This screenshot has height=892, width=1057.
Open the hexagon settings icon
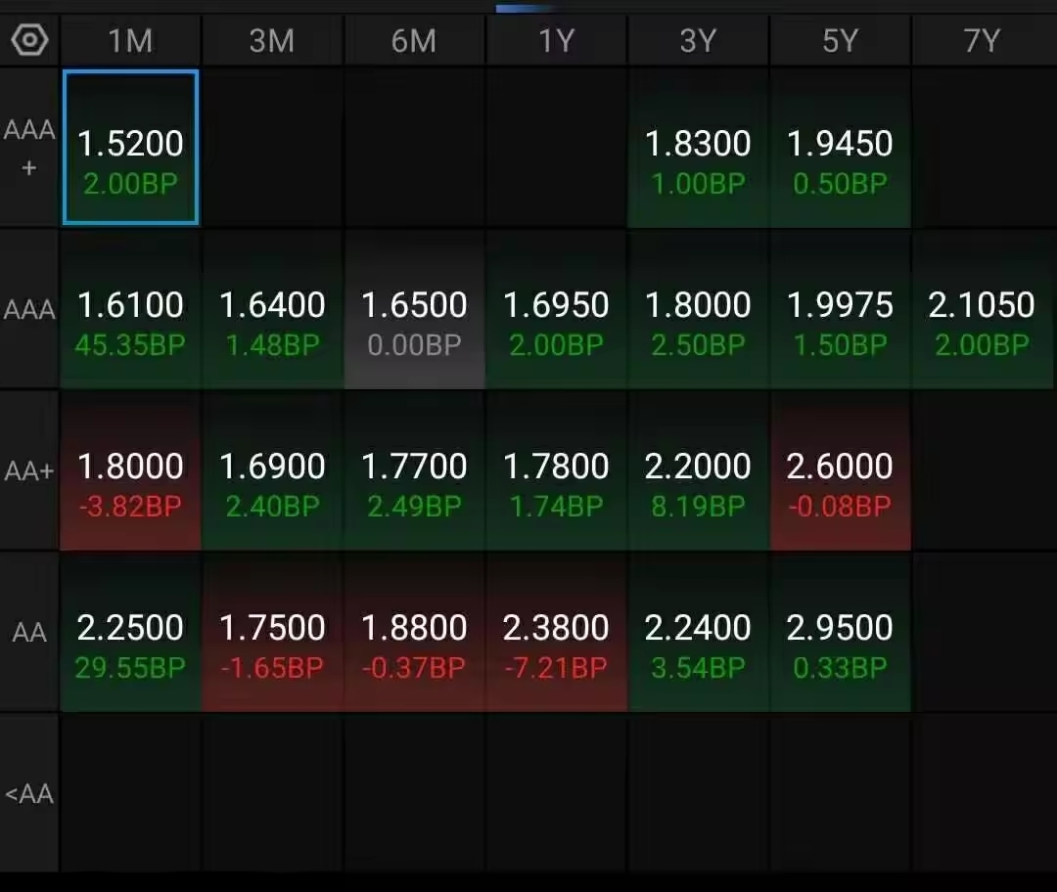[x=29, y=40]
